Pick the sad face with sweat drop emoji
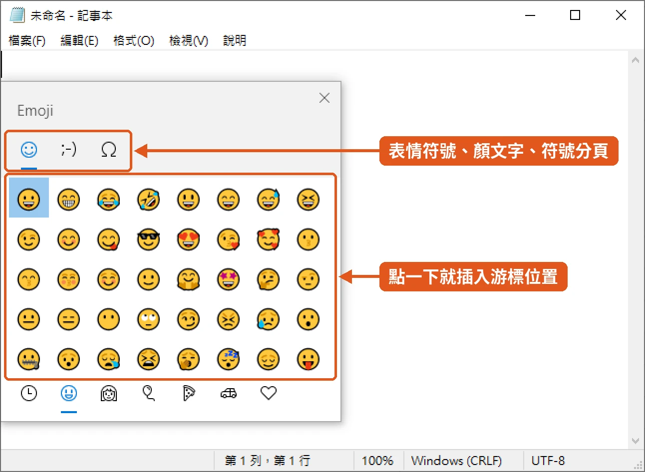Viewport: 645px width, 472px height. [x=269, y=319]
